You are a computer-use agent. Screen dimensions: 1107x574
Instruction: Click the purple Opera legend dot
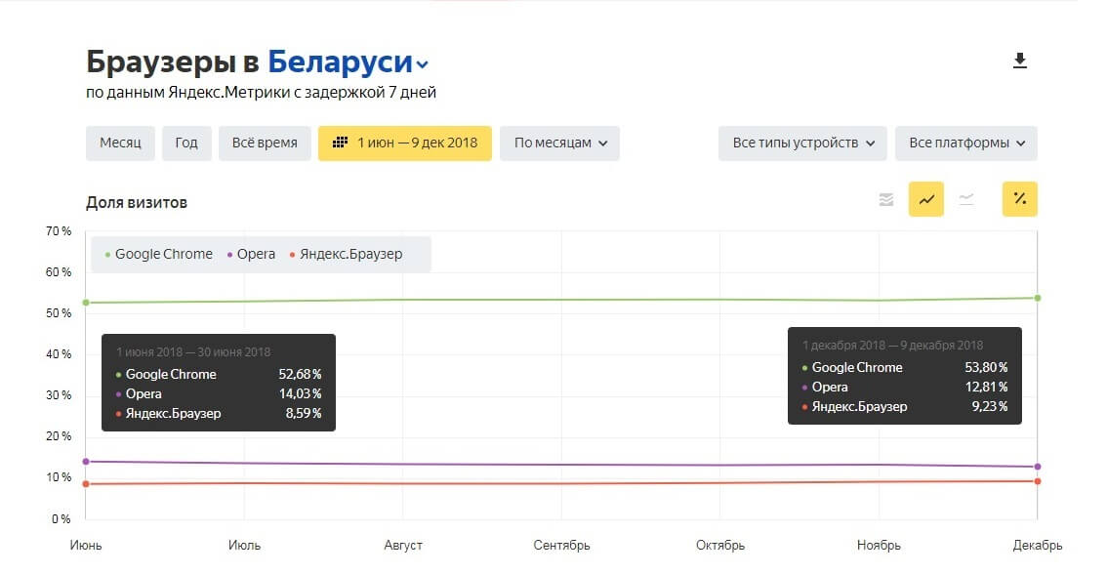[x=228, y=254]
